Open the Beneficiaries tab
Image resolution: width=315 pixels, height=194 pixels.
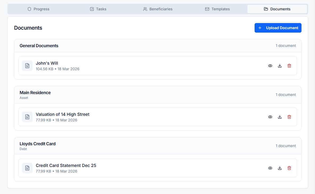(157, 9)
